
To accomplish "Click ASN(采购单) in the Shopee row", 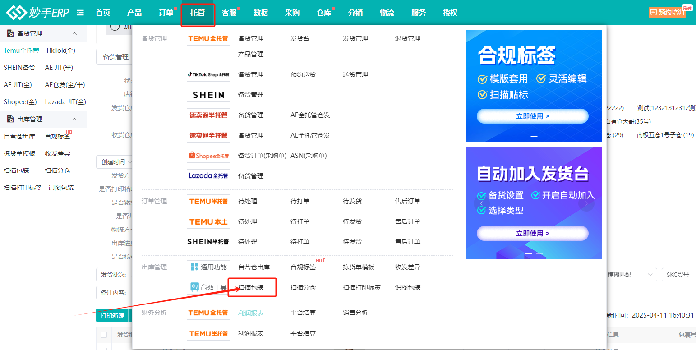I will coord(309,156).
